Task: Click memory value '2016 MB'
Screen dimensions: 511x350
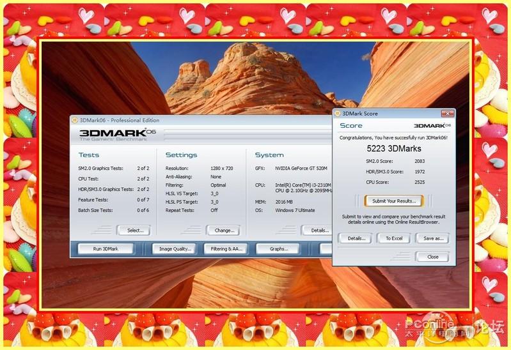Action: pyautogui.click(x=284, y=202)
